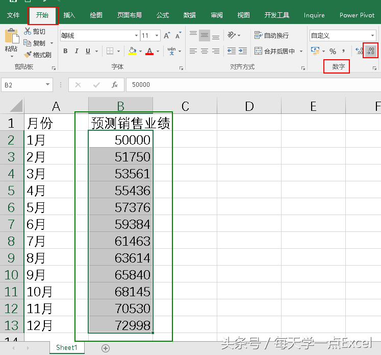Open Font group dialog launcher
The width and height of the screenshot is (381, 355).
click(181, 68)
